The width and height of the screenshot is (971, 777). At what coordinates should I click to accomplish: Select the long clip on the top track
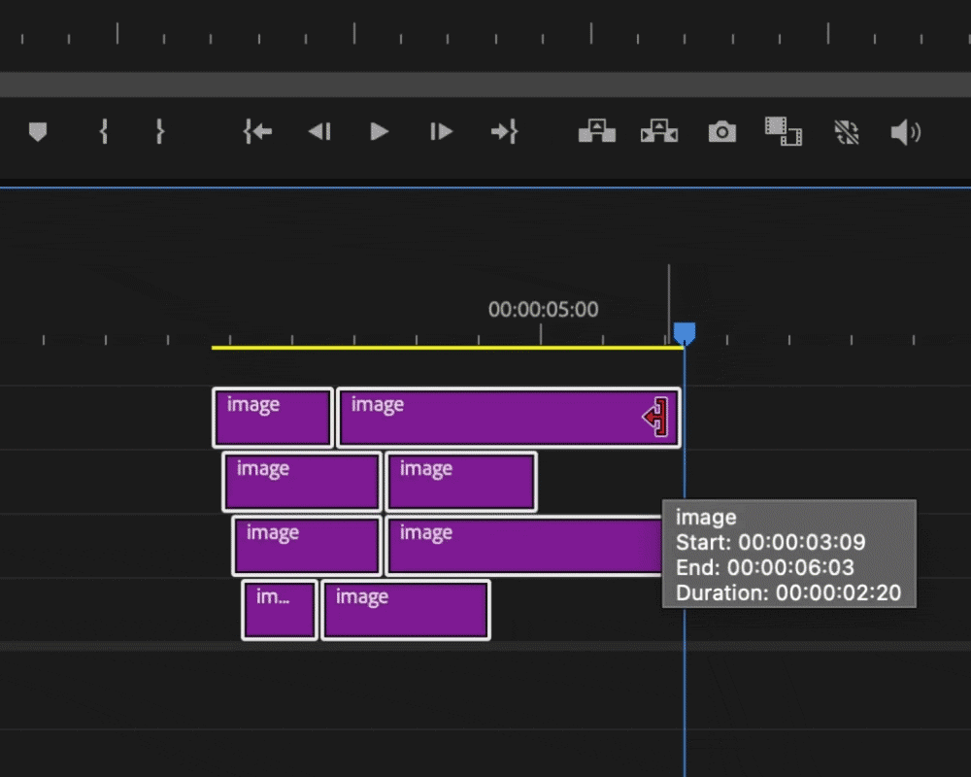(509, 418)
